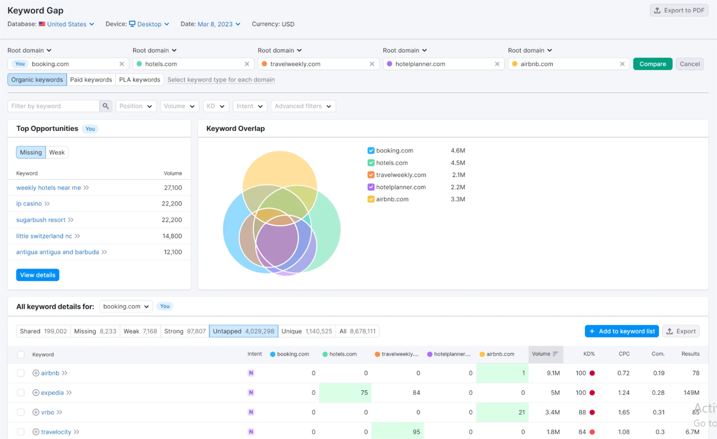Click the green Compare button

pyautogui.click(x=653, y=64)
